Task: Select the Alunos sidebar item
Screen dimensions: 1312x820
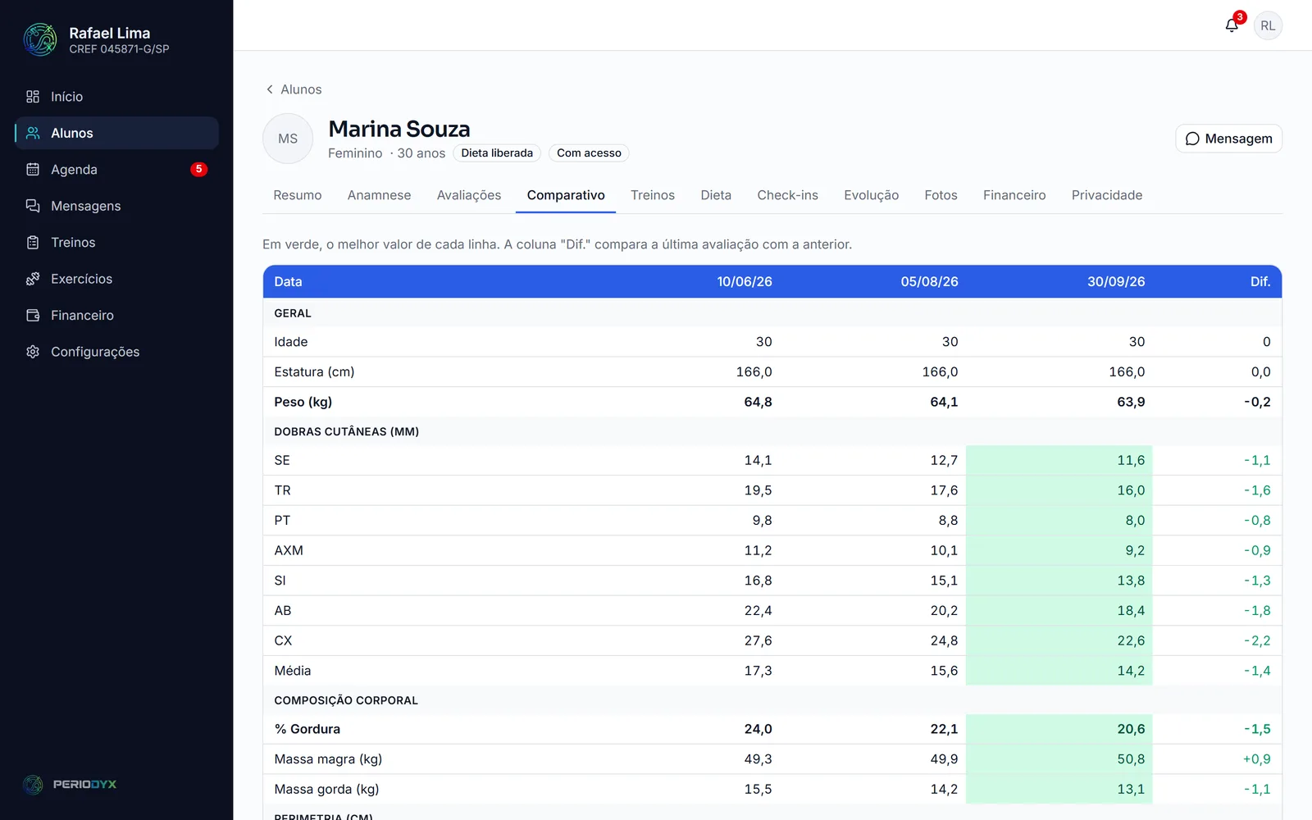Action: (x=117, y=133)
